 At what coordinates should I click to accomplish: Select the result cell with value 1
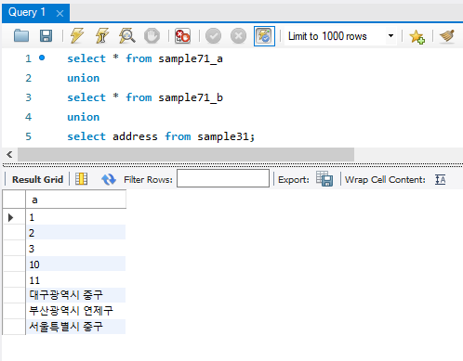tap(76, 217)
